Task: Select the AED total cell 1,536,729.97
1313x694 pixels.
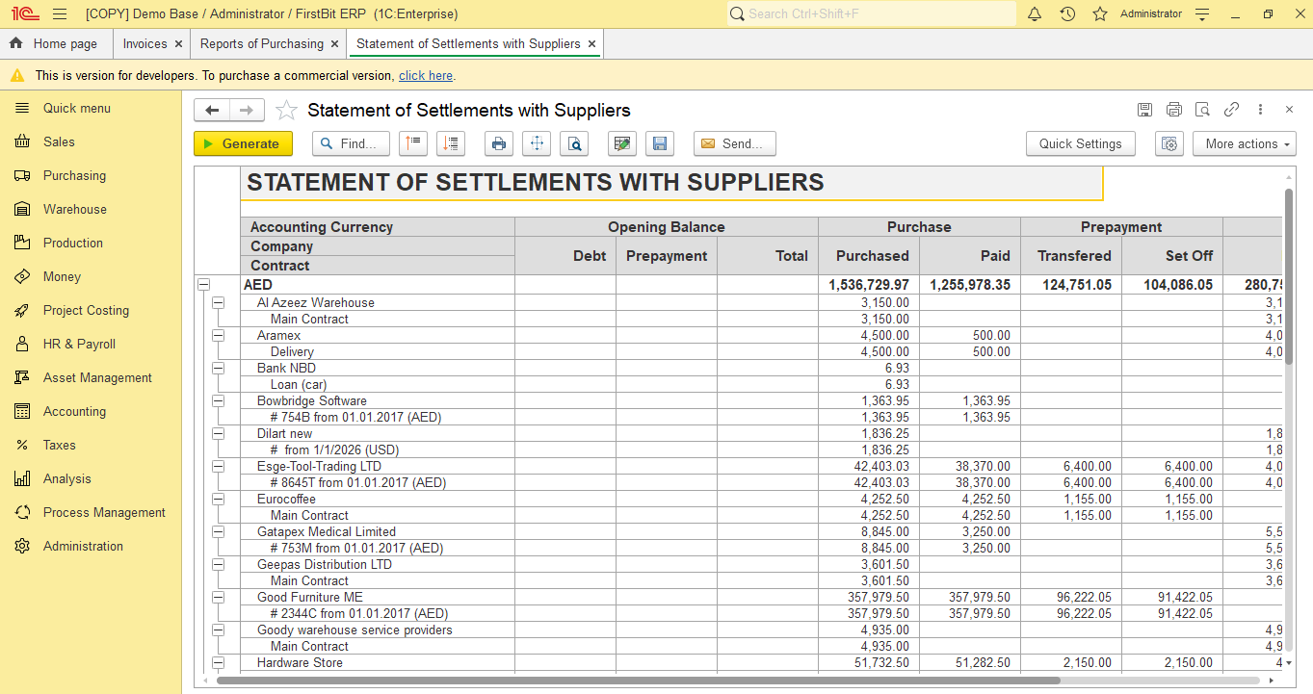Action: pos(869,285)
